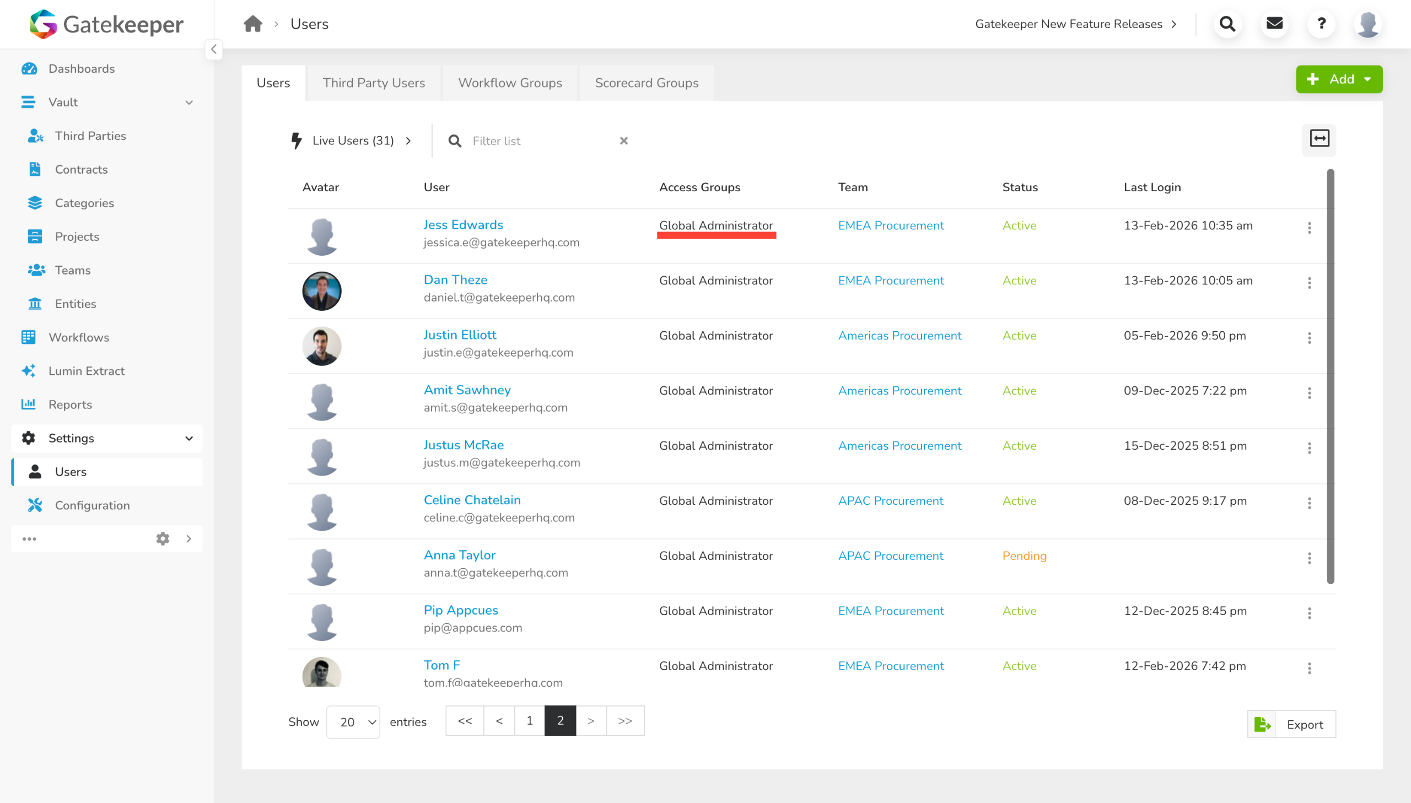This screenshot has height=803, width=1411.
Task: Open the messages envelope icon
Action: (1274, 24)
